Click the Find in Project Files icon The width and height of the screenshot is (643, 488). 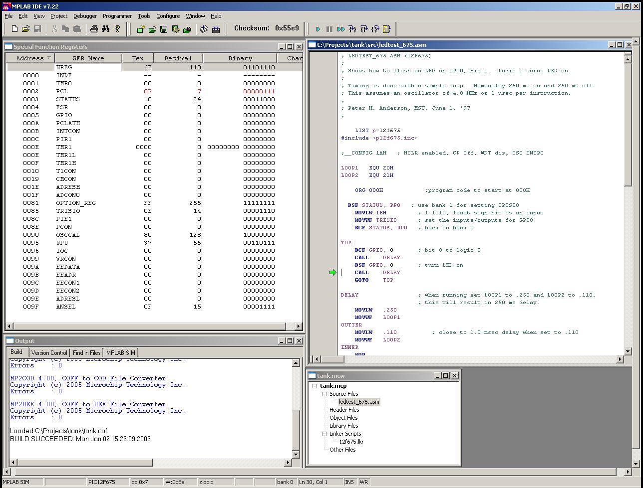(x=187, y=29)
